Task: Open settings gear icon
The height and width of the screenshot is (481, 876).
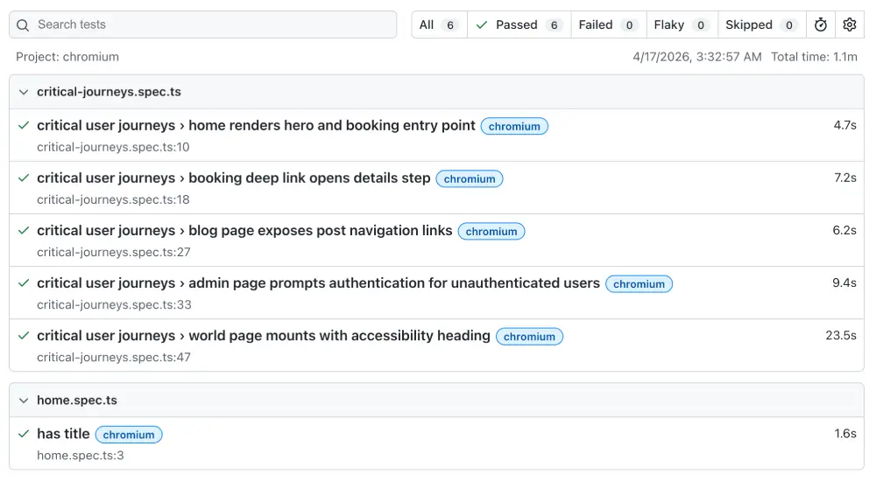Action: coord(850,24)
